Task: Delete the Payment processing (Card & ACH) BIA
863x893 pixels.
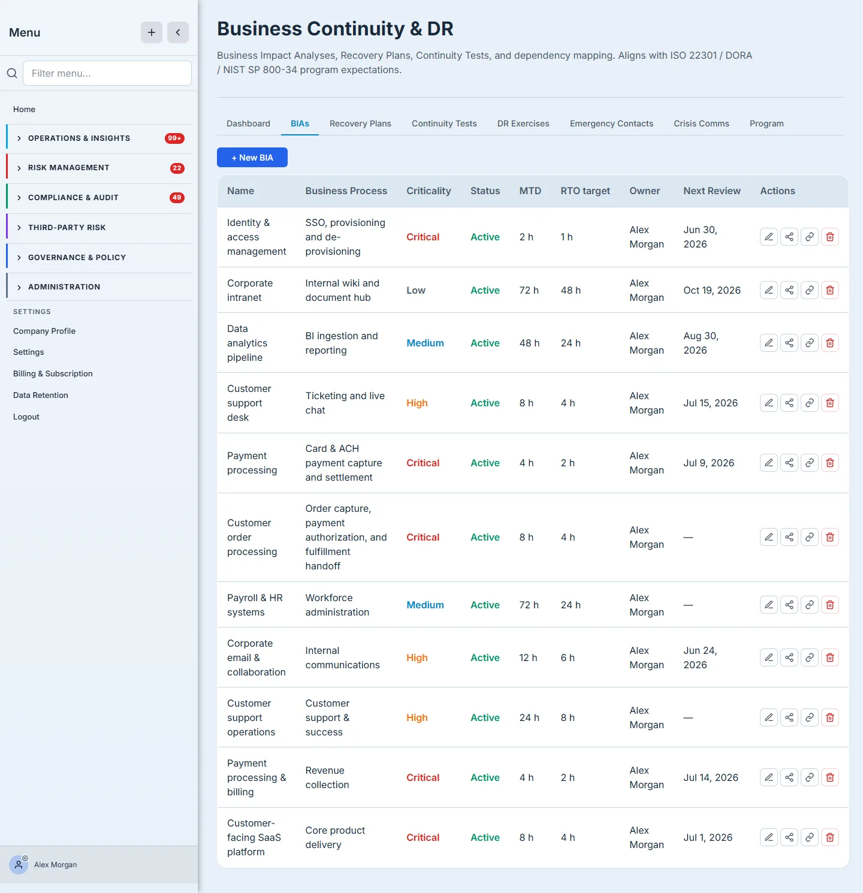Action: 830,463
